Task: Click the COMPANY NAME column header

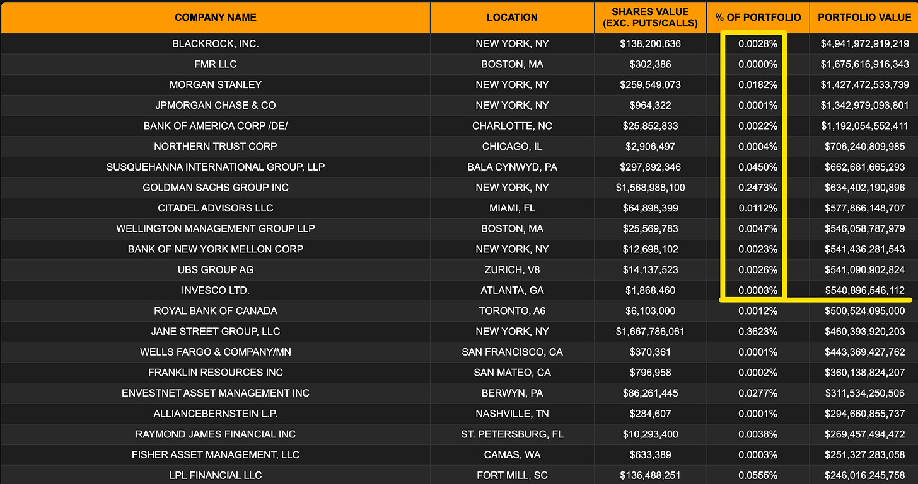Action: [216, 18]
